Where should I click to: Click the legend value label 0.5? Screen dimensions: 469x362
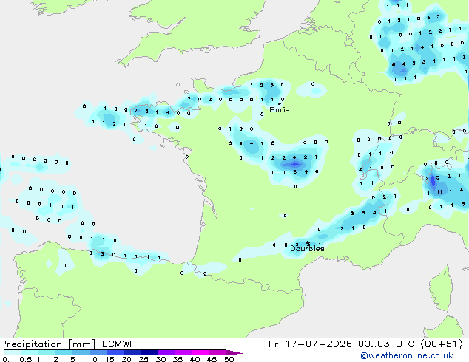(26, 359)
